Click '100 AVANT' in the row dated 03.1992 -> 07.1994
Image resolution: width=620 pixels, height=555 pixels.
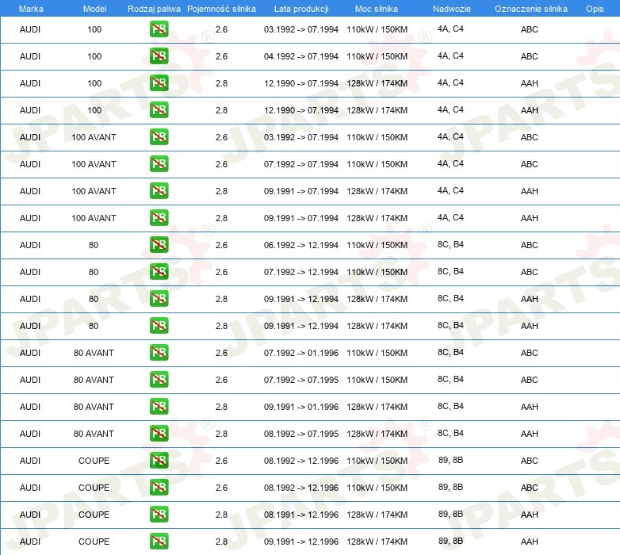[x=94, y=138]
